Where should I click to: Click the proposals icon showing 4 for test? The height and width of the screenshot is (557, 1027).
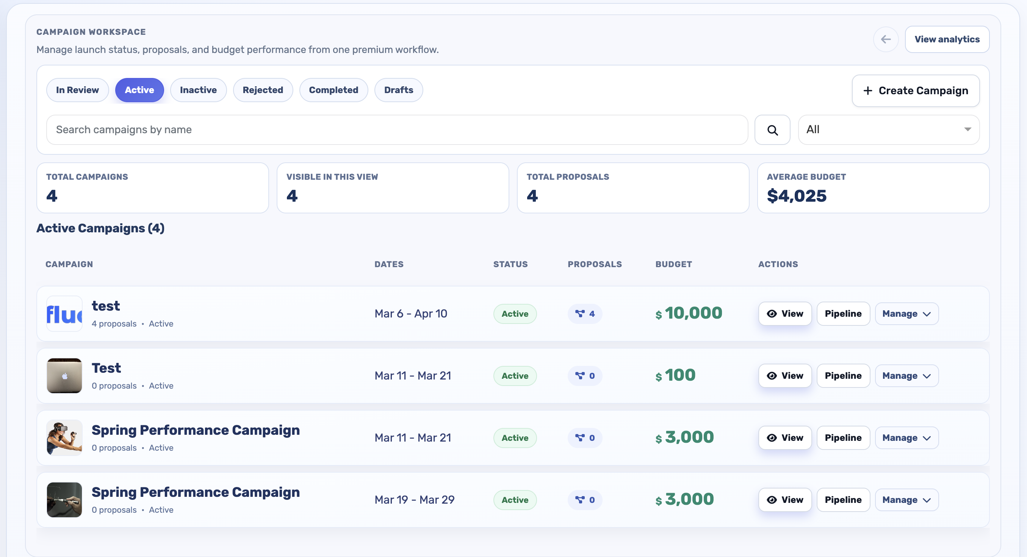tap(581, 314)
